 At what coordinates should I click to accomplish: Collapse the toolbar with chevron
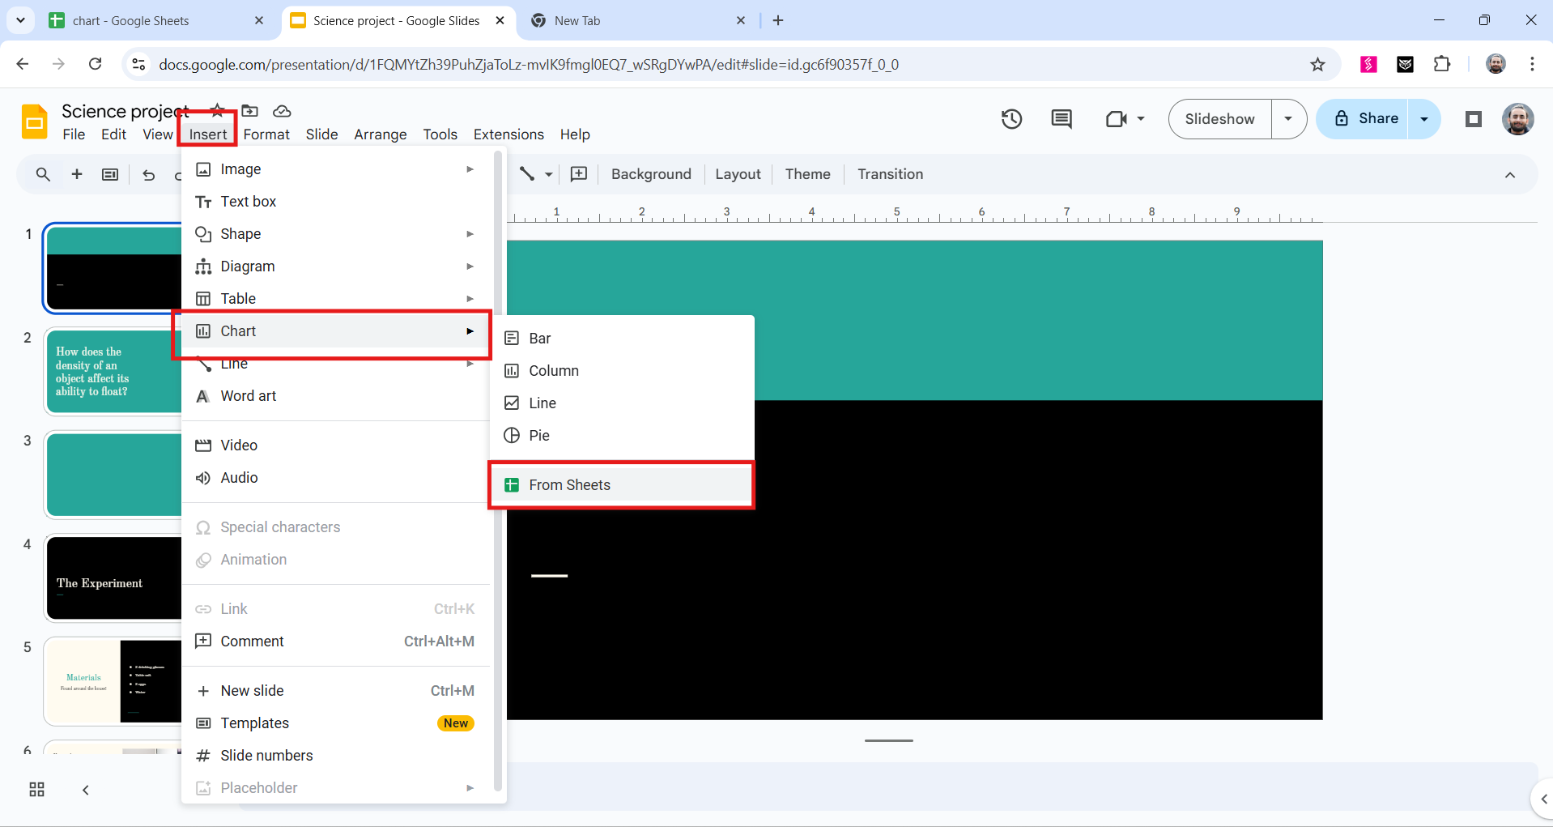(1510, 174)
